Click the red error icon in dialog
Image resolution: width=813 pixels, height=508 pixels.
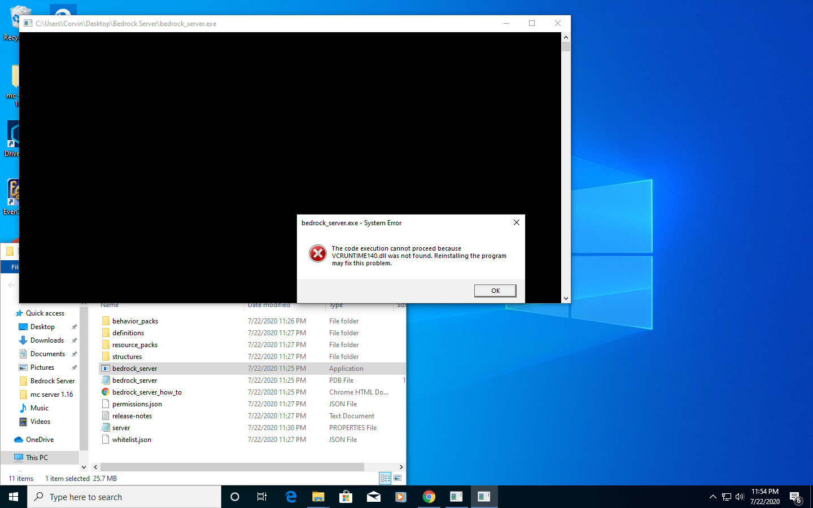(x=318, y=254)
